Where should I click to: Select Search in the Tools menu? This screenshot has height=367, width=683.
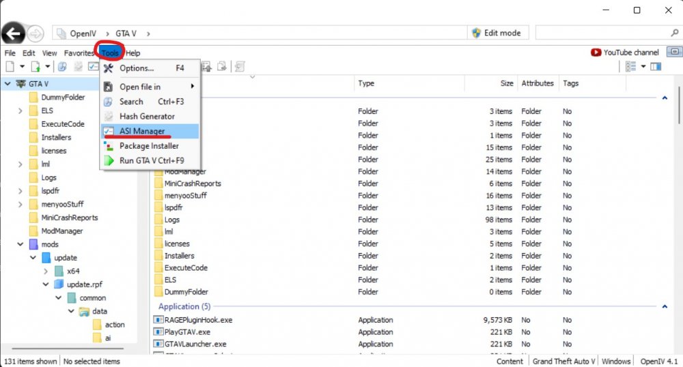[150, 102]
